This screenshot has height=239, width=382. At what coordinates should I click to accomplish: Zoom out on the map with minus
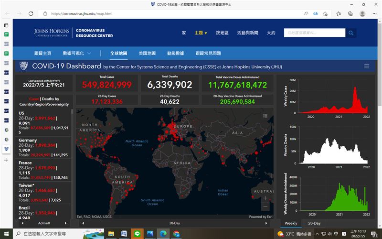[x=265, y=206]
